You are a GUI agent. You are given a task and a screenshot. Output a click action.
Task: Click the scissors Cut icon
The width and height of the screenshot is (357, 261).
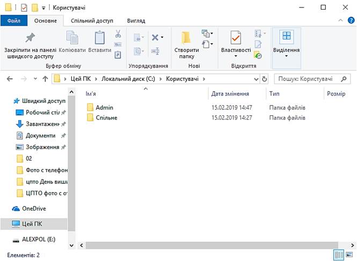tap(118, 34)
